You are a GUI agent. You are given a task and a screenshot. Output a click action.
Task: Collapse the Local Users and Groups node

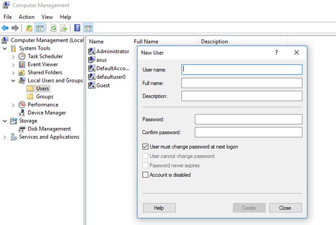click(x=14, y=81)
